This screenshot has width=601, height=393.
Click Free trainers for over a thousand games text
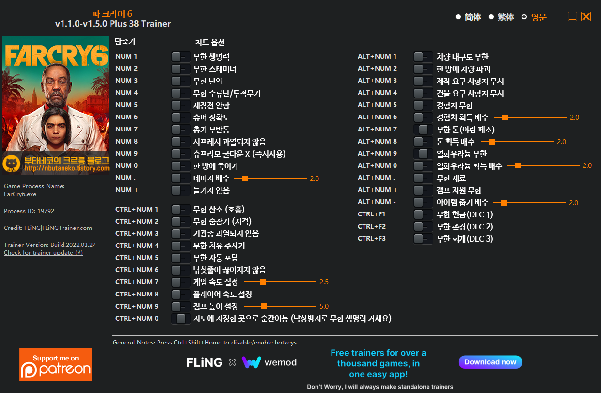379,363
